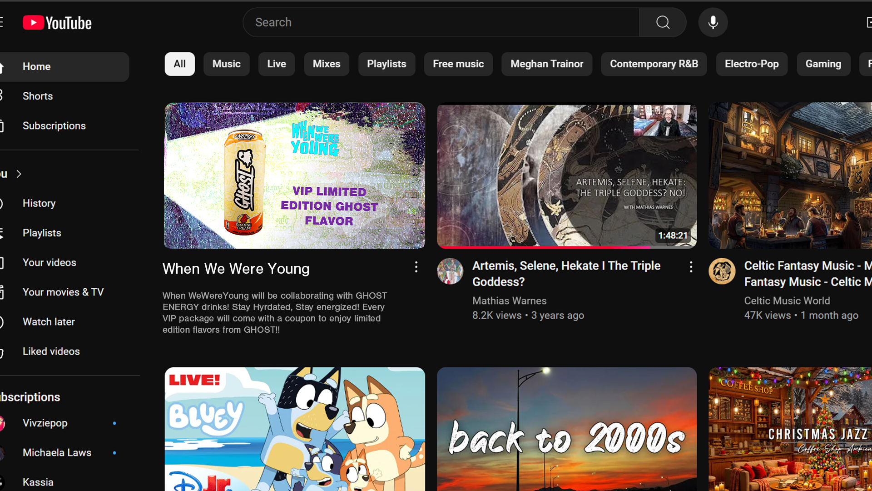This screenshot has height=491, width=872.
Task: Select the Free music filter chip
Action: click(458, 64)
